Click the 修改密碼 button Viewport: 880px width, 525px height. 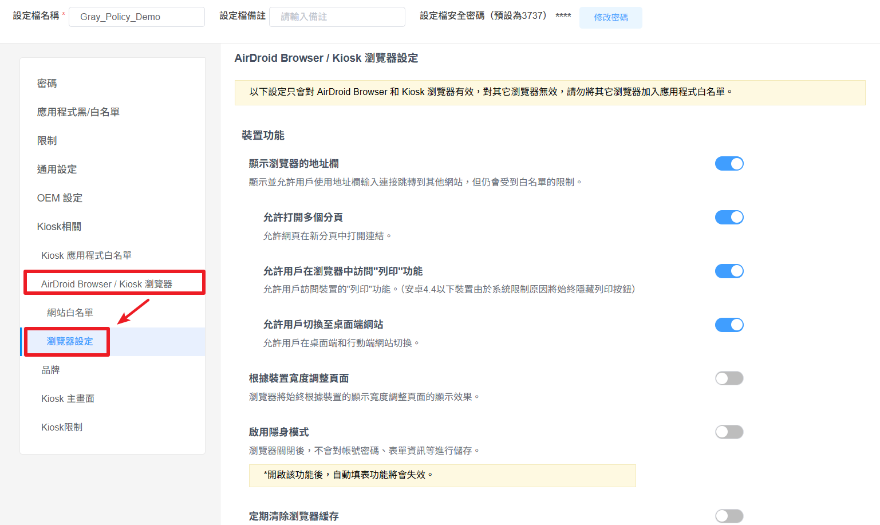610,17
